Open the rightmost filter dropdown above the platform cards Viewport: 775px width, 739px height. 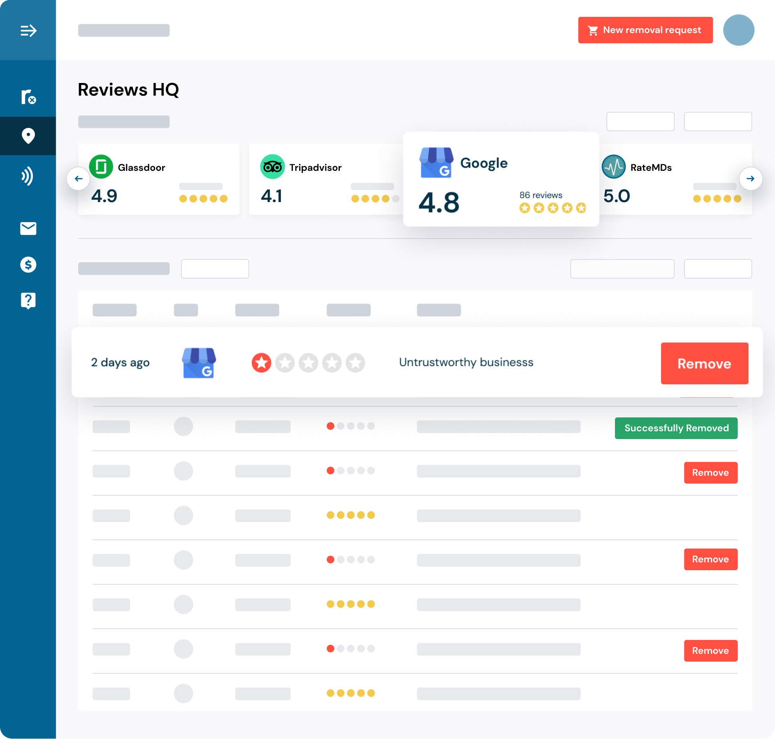click(718, 121)
